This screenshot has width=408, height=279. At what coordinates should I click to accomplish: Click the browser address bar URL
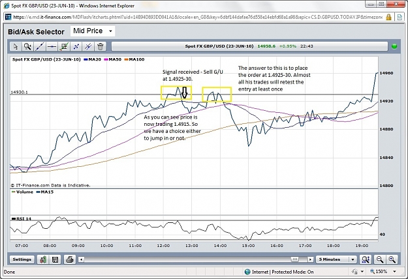198,17
